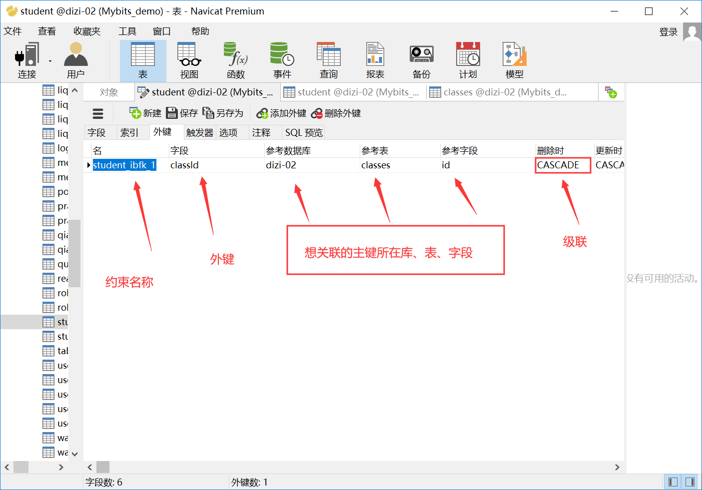Switch to the 对象 tab
Screen dimensions: 702x490
(109, 92)
